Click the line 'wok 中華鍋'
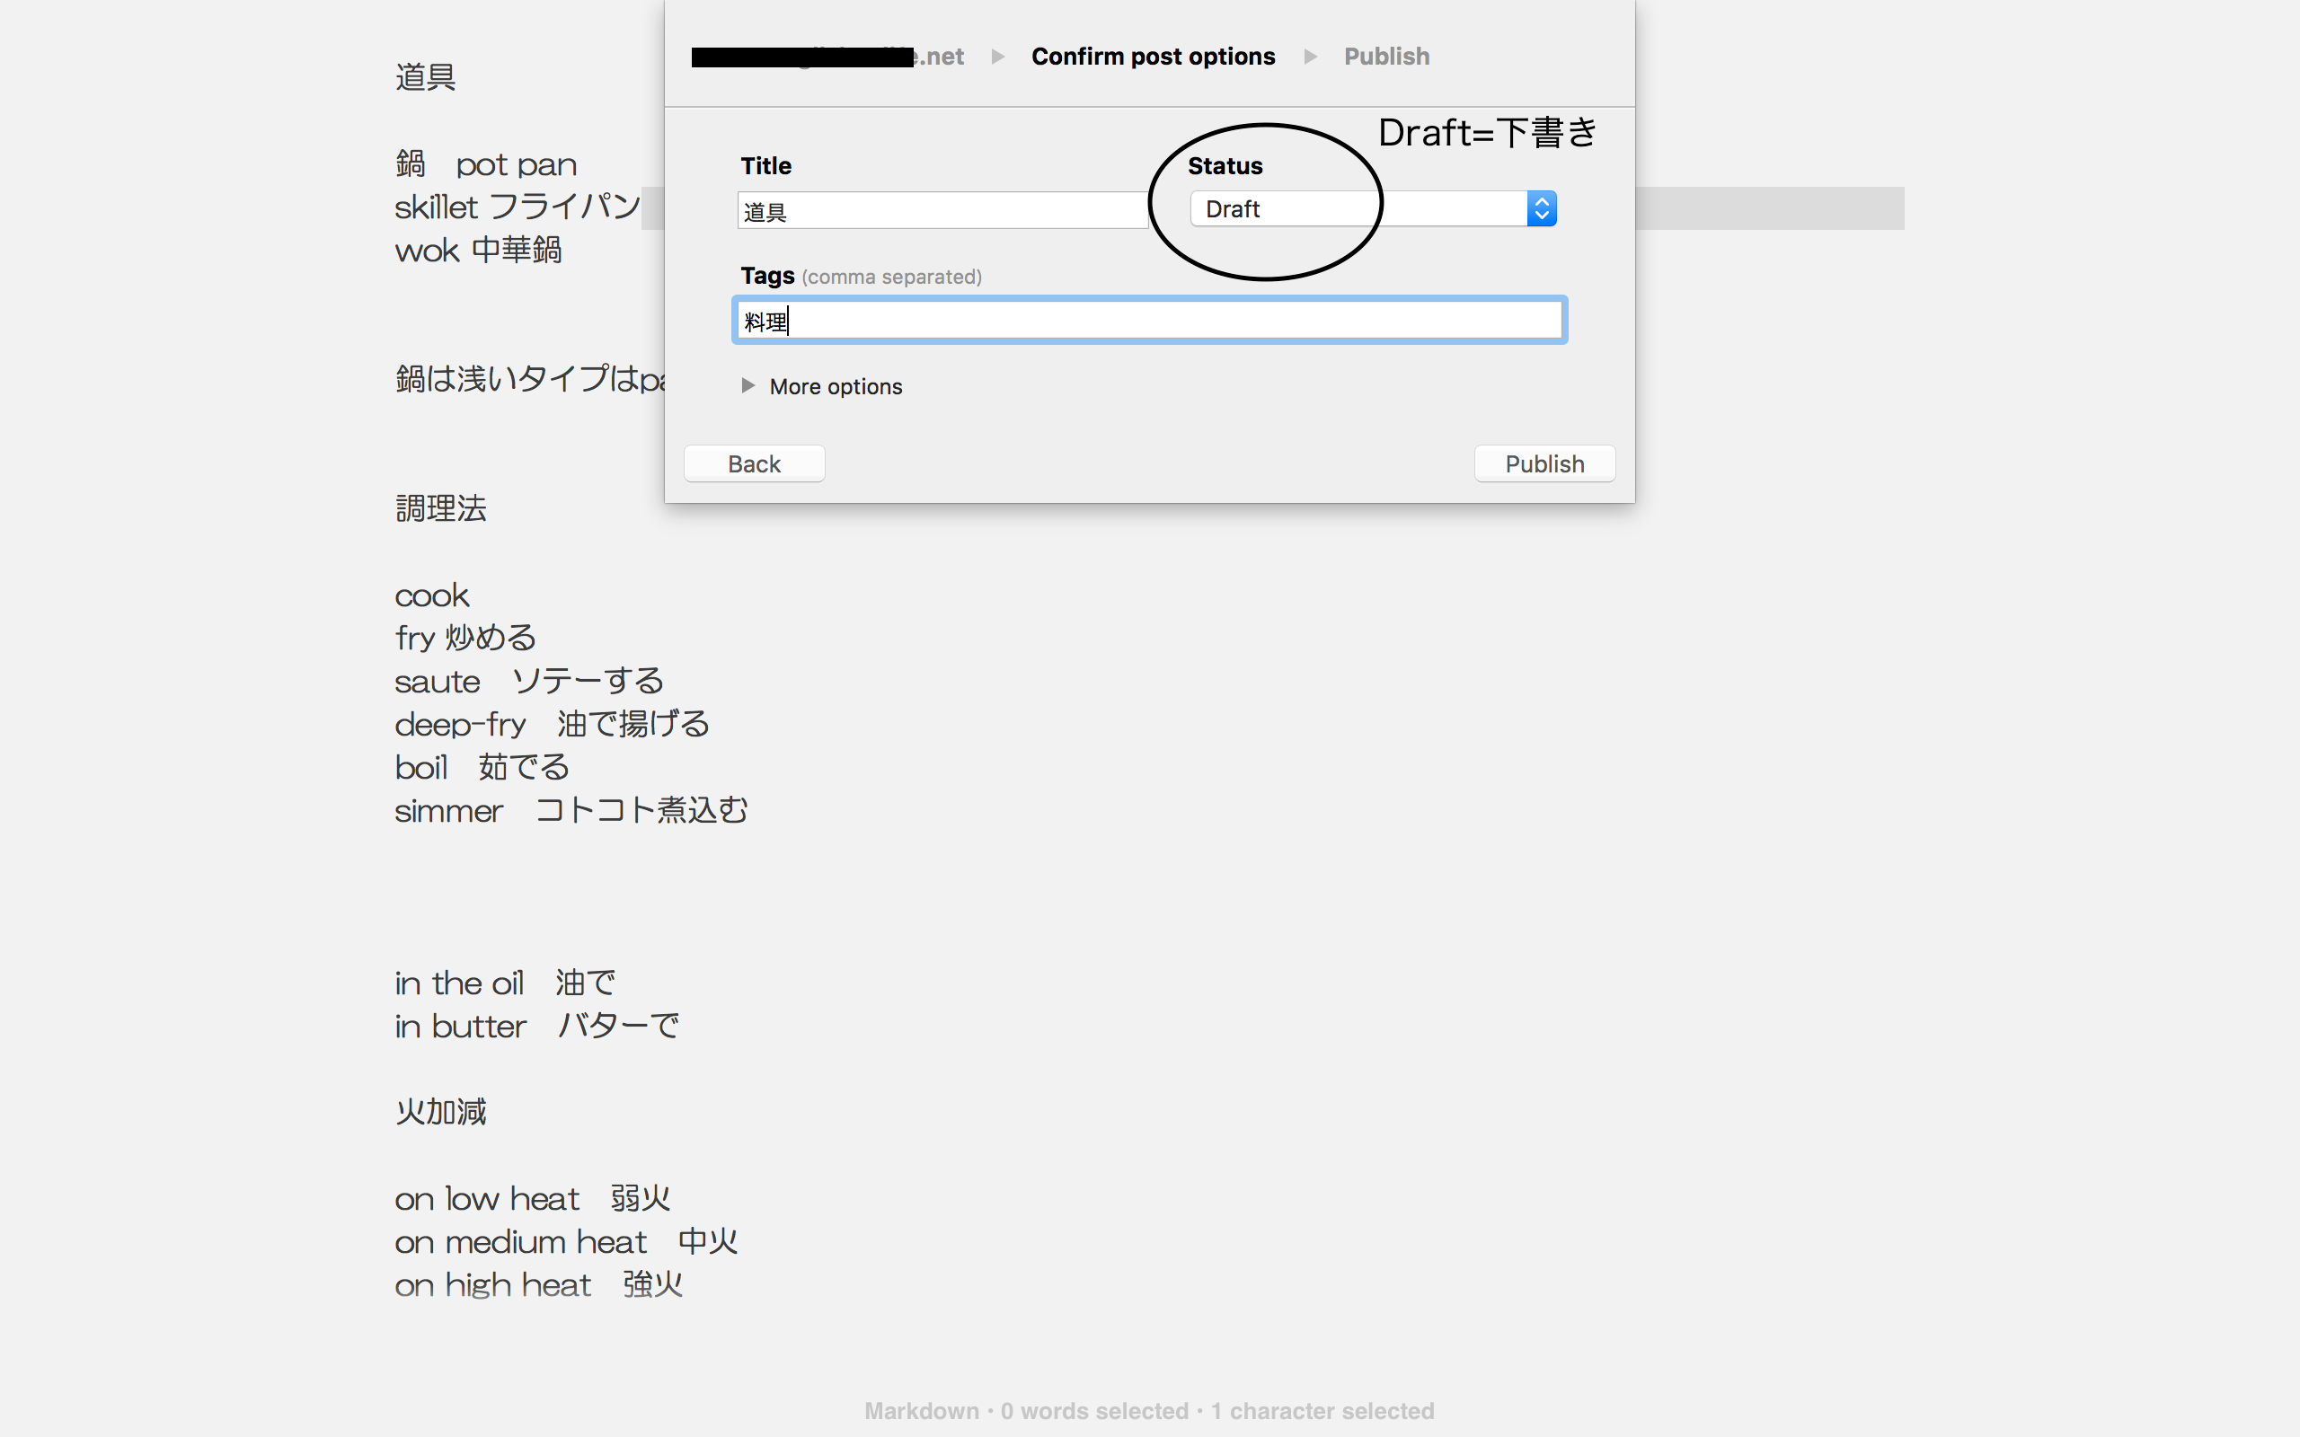Screen dimensions: 2300x1437 pos(478,251)
